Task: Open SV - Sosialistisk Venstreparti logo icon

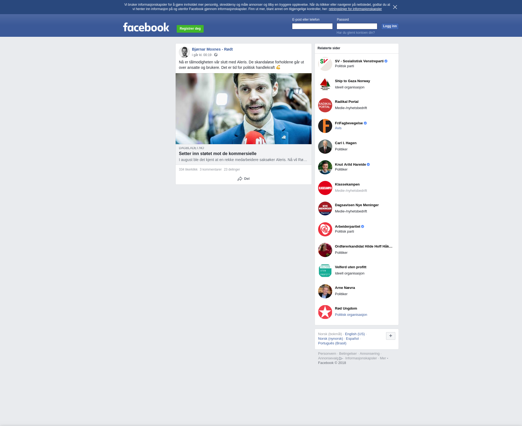Action: click(x=325, y=64)
